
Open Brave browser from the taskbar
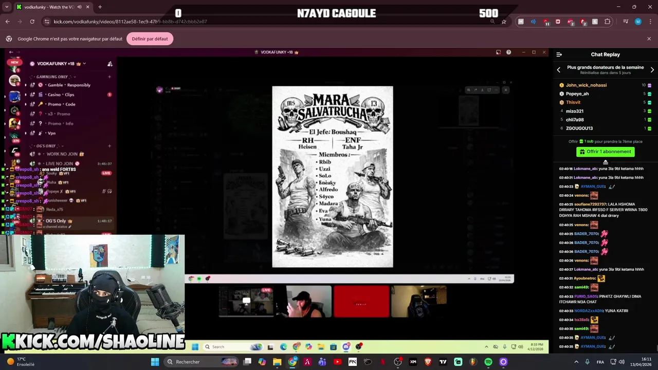pos(428,362)
